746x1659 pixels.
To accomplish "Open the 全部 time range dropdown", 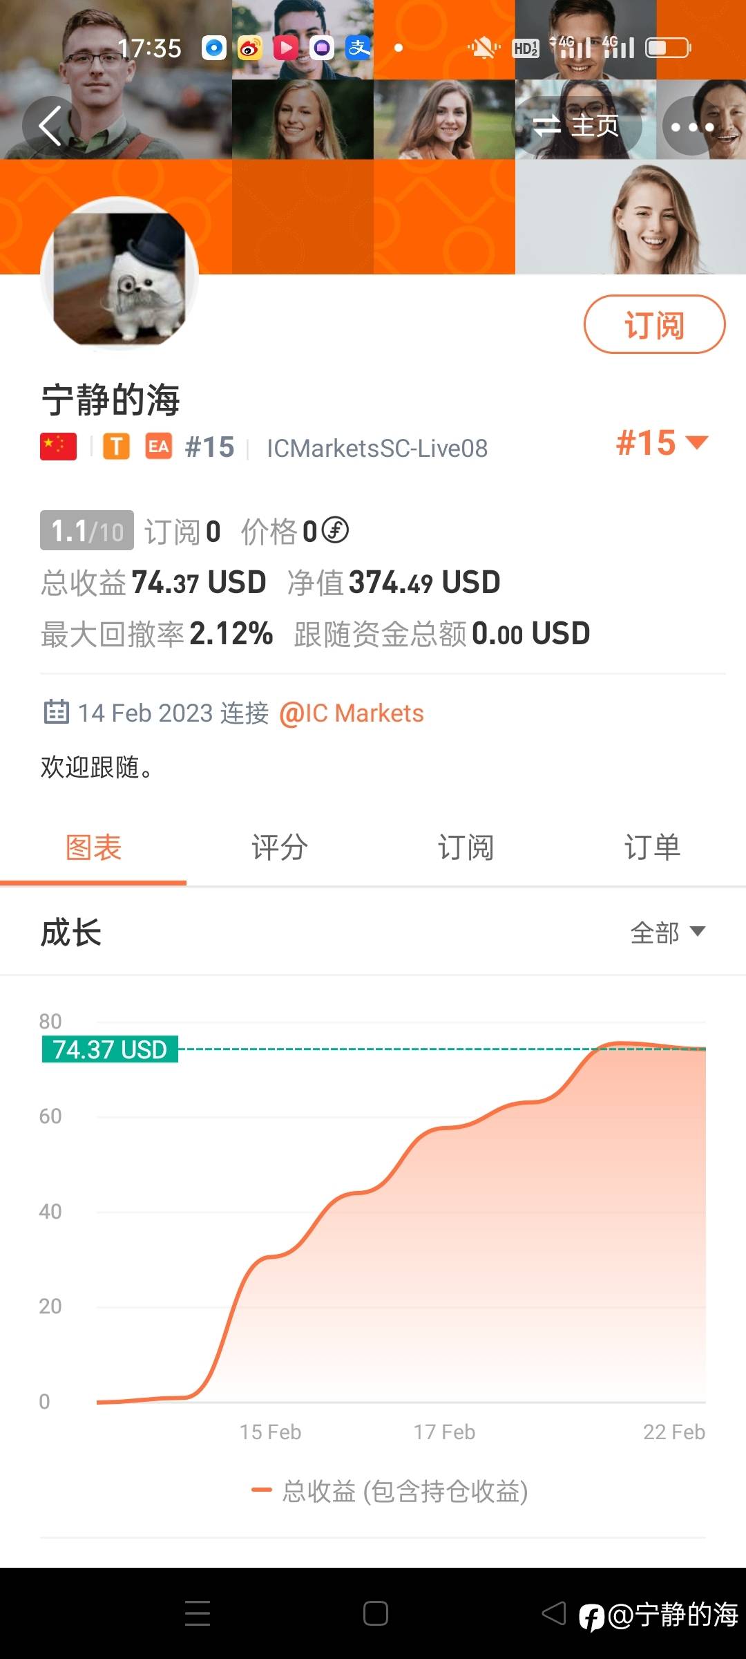I will coord(667,932).
